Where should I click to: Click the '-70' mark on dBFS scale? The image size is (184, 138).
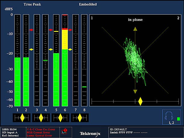coord(10,106)
